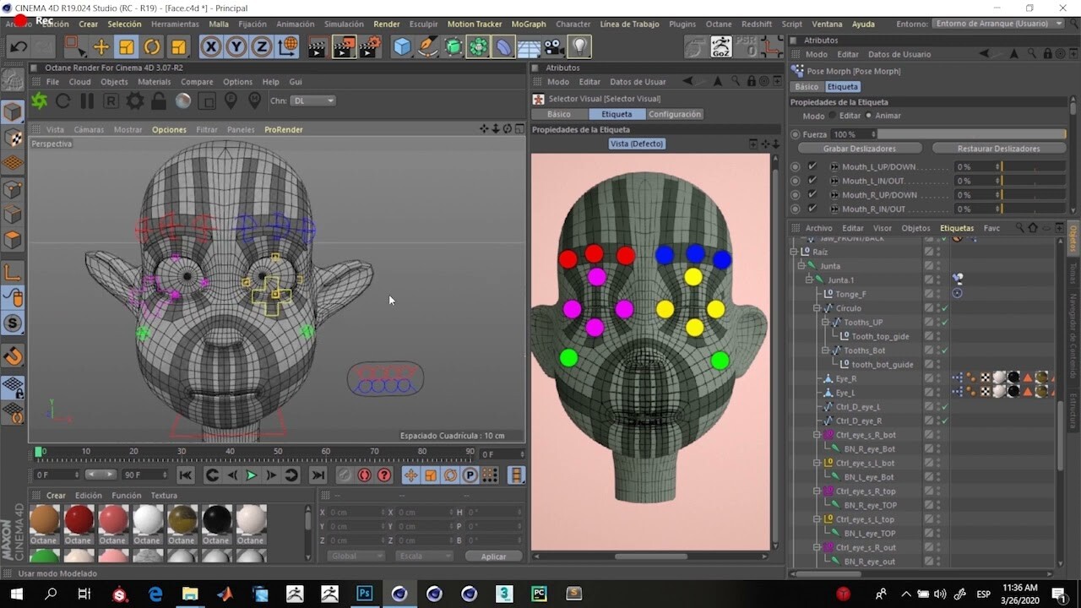Open the Octane kernel settings gear
This screenshot has height=608, width=1081.
point(133,100)
